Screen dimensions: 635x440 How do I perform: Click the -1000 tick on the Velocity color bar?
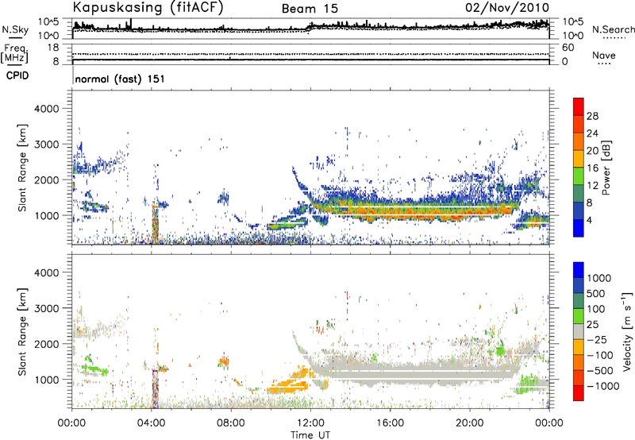pos(603,386)
